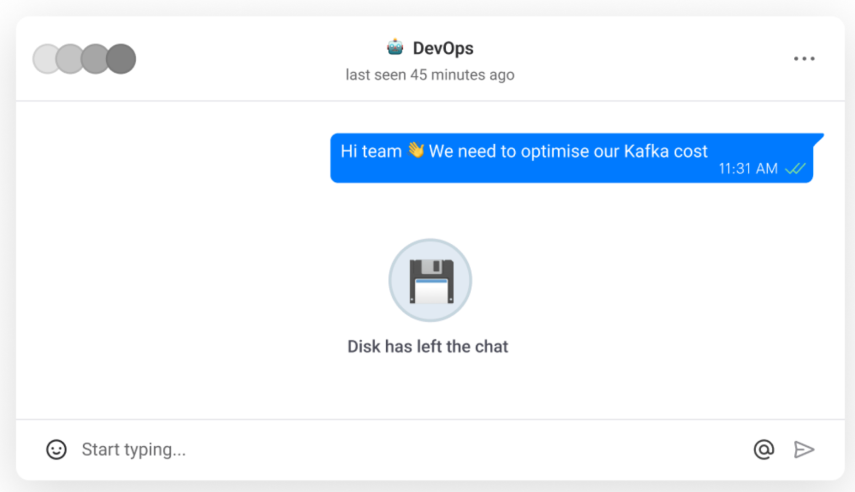855x492 pixels.
Task: Click the floppy disk avatar
Action: 430,280
